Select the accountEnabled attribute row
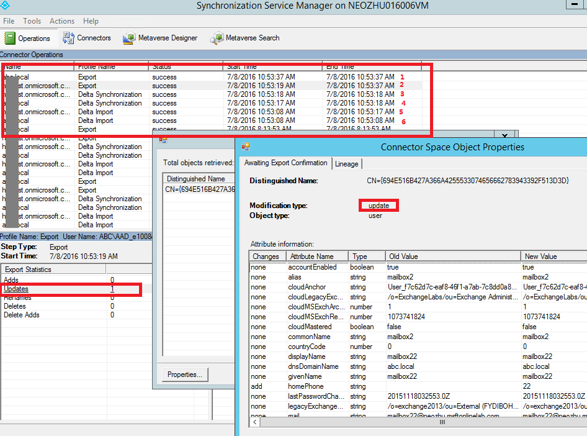Viewport: 587px width, 436px height. 418,267
